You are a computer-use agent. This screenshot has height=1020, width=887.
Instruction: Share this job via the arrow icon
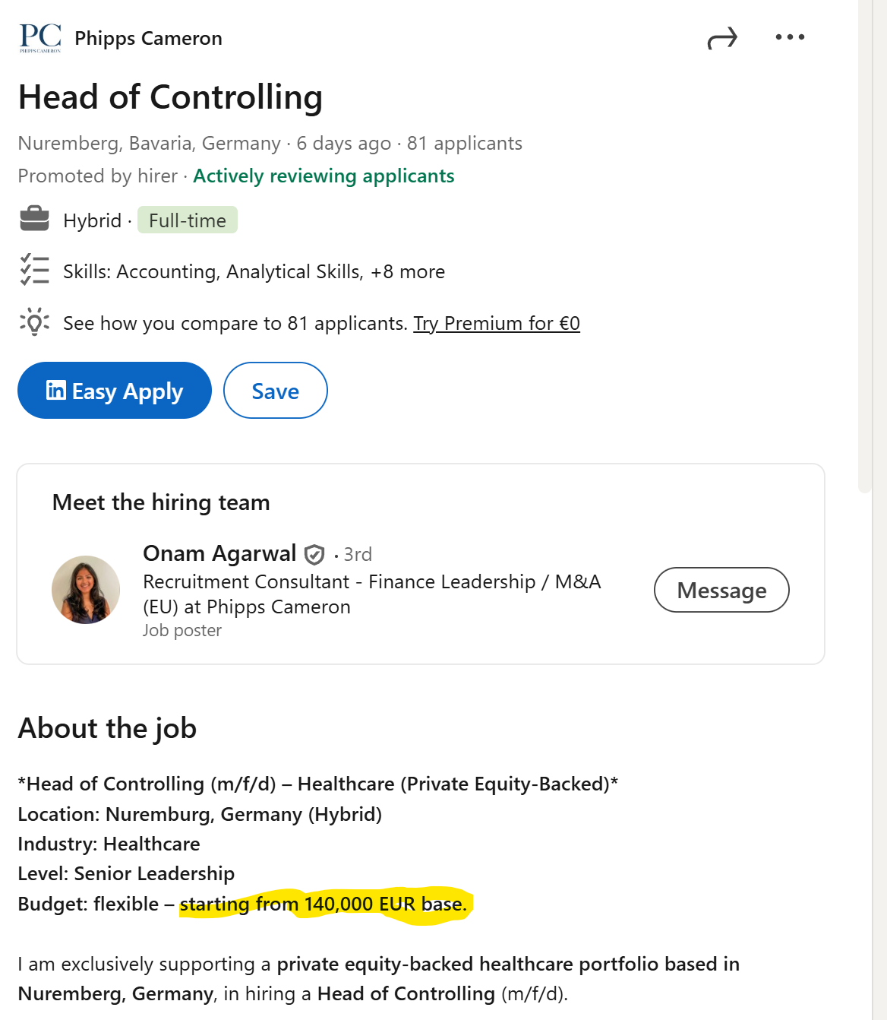[722, 37]
